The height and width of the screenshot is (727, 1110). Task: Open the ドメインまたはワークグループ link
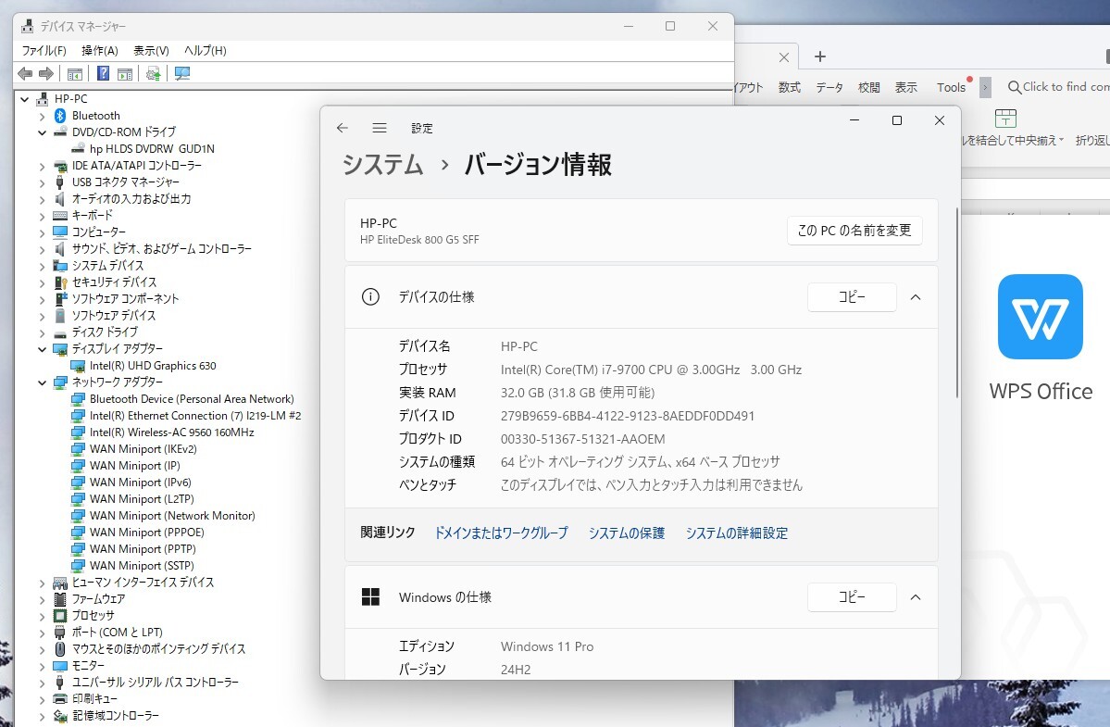501,533
